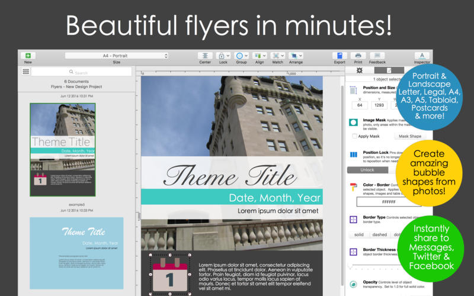Click the green New document icon
474x296 pixels.
pos(28,55)
